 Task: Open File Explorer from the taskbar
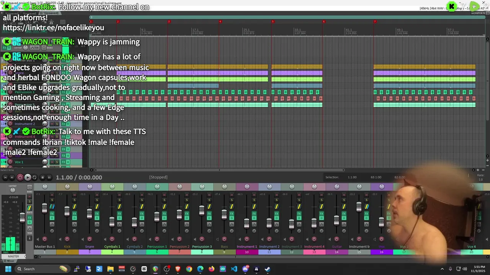click(x=110, y=269)
